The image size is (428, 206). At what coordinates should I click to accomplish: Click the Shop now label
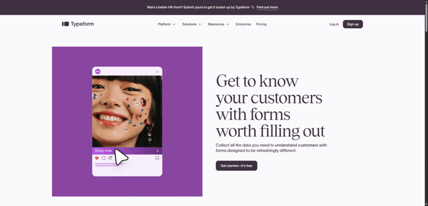[103, 151]
